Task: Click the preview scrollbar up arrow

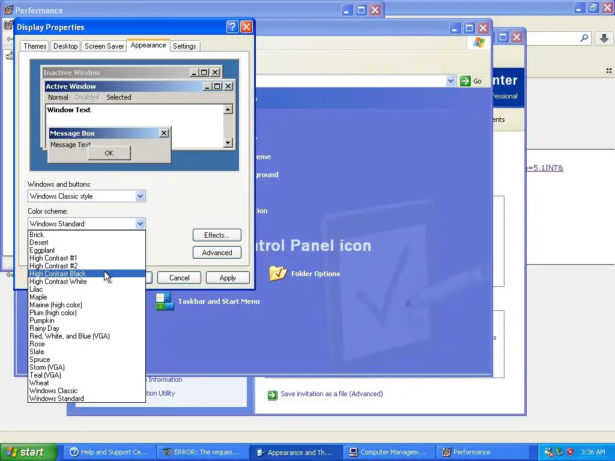Action: (228, 109)
